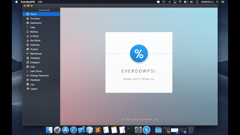Open the In Stock icon
Image resolution: width=240 pixels, height=135 pixels.
point(28,36)
